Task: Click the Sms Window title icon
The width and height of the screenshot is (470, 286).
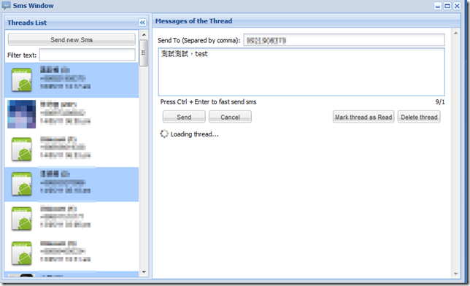Action: pos(6,6)
